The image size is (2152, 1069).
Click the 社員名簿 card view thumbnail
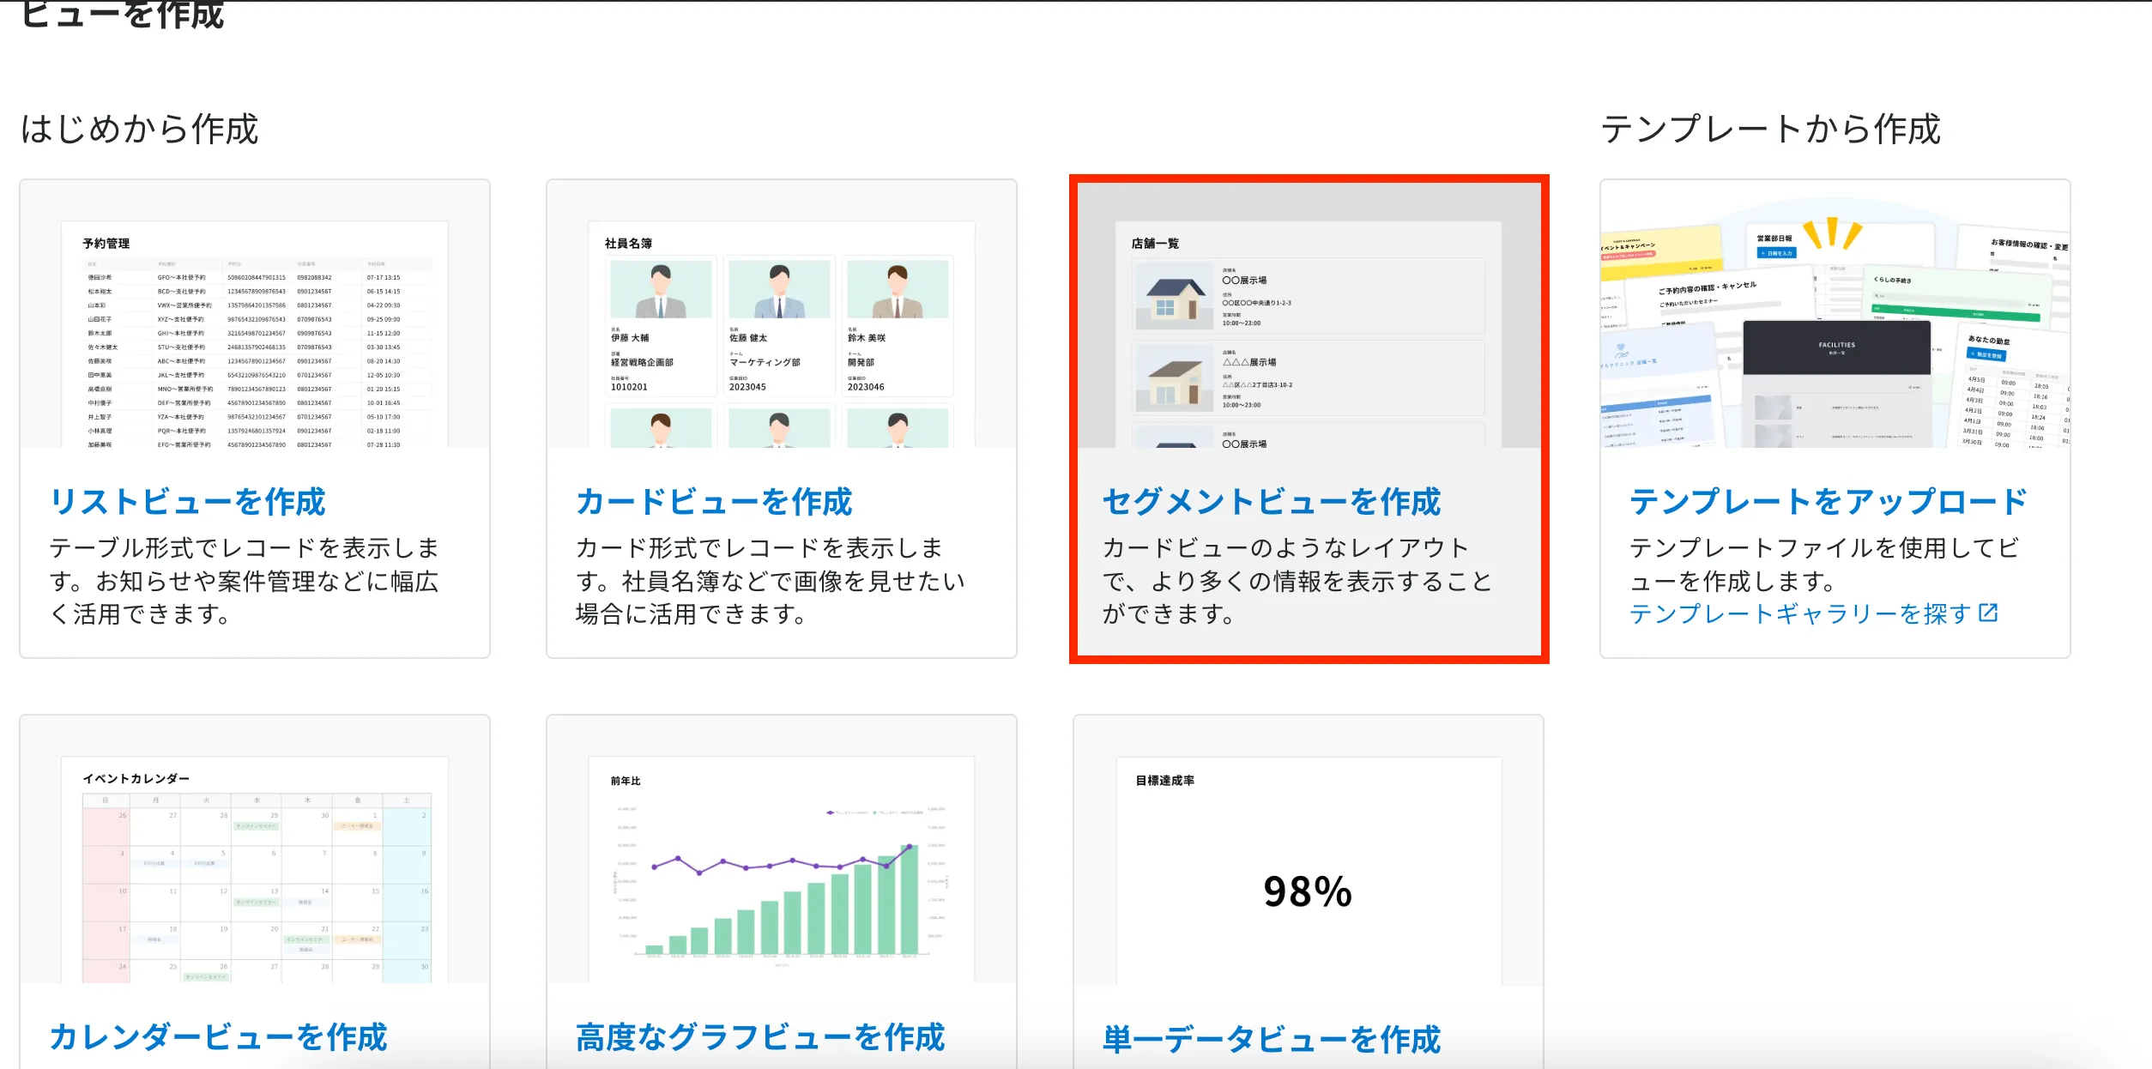tap(782, 314)
